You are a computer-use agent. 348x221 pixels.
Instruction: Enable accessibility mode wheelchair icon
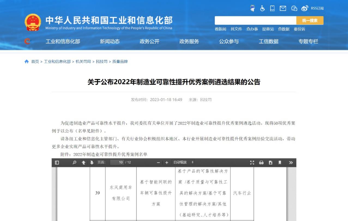click(262, 8)
